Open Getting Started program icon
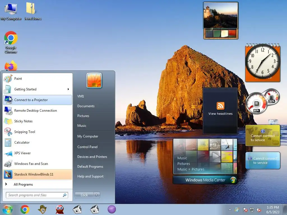287x215 pixels. [8, 89]
